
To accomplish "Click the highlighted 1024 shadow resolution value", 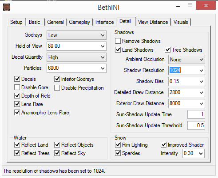I will (175, 70).
